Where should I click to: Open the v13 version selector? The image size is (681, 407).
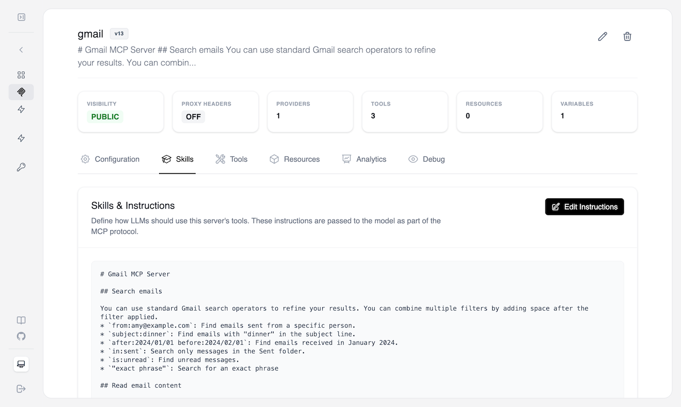click(119, 33)
